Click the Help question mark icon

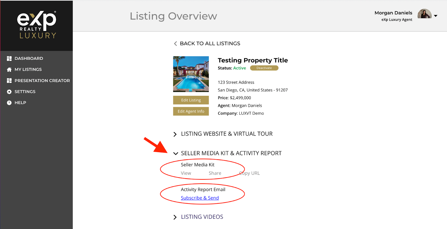[9, 103]
